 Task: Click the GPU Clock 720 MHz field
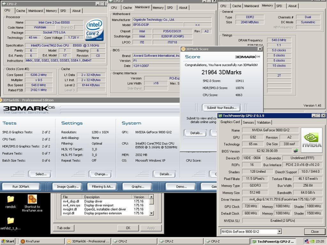(x=250, y=206)
